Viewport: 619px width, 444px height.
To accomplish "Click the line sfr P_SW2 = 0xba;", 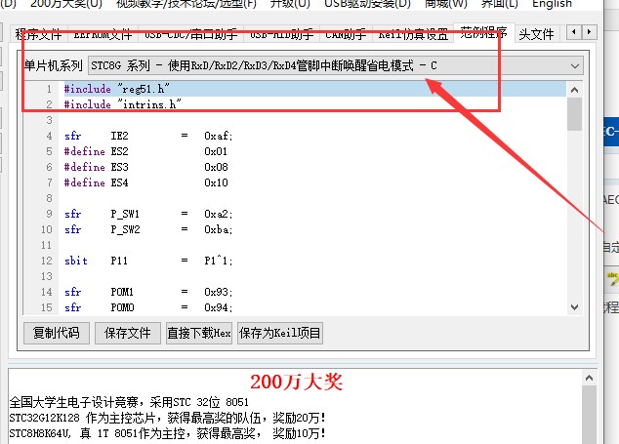I will 148,229.
